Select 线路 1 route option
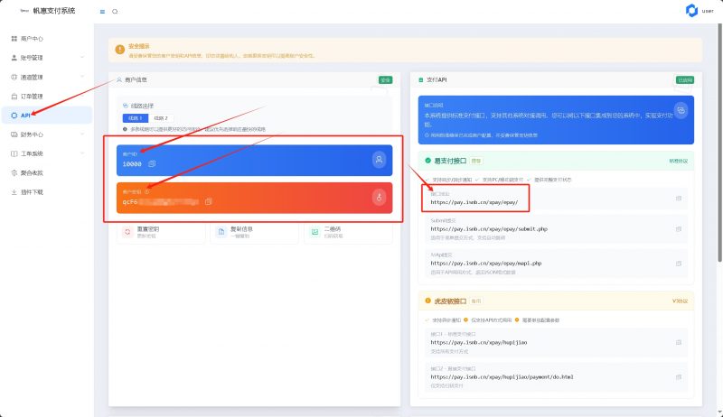 point(135,117)
